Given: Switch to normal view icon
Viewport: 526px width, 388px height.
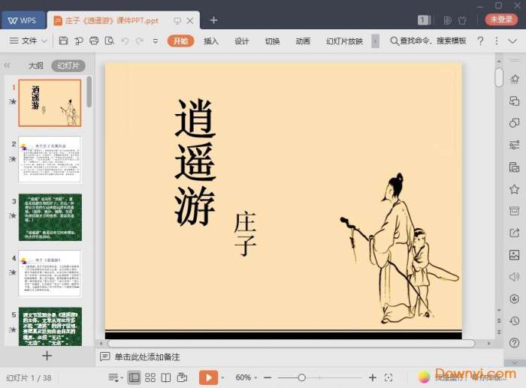Looking at the screenshot, I should tap(134, 377).
